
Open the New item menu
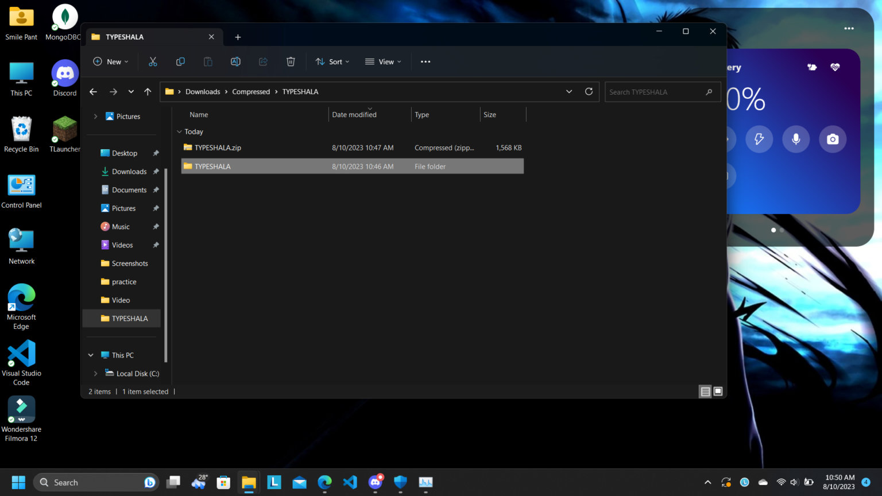(110, 61)
